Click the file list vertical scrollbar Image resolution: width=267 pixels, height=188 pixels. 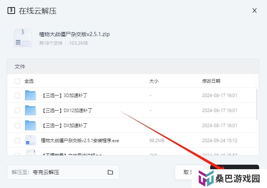coord(257,105)
